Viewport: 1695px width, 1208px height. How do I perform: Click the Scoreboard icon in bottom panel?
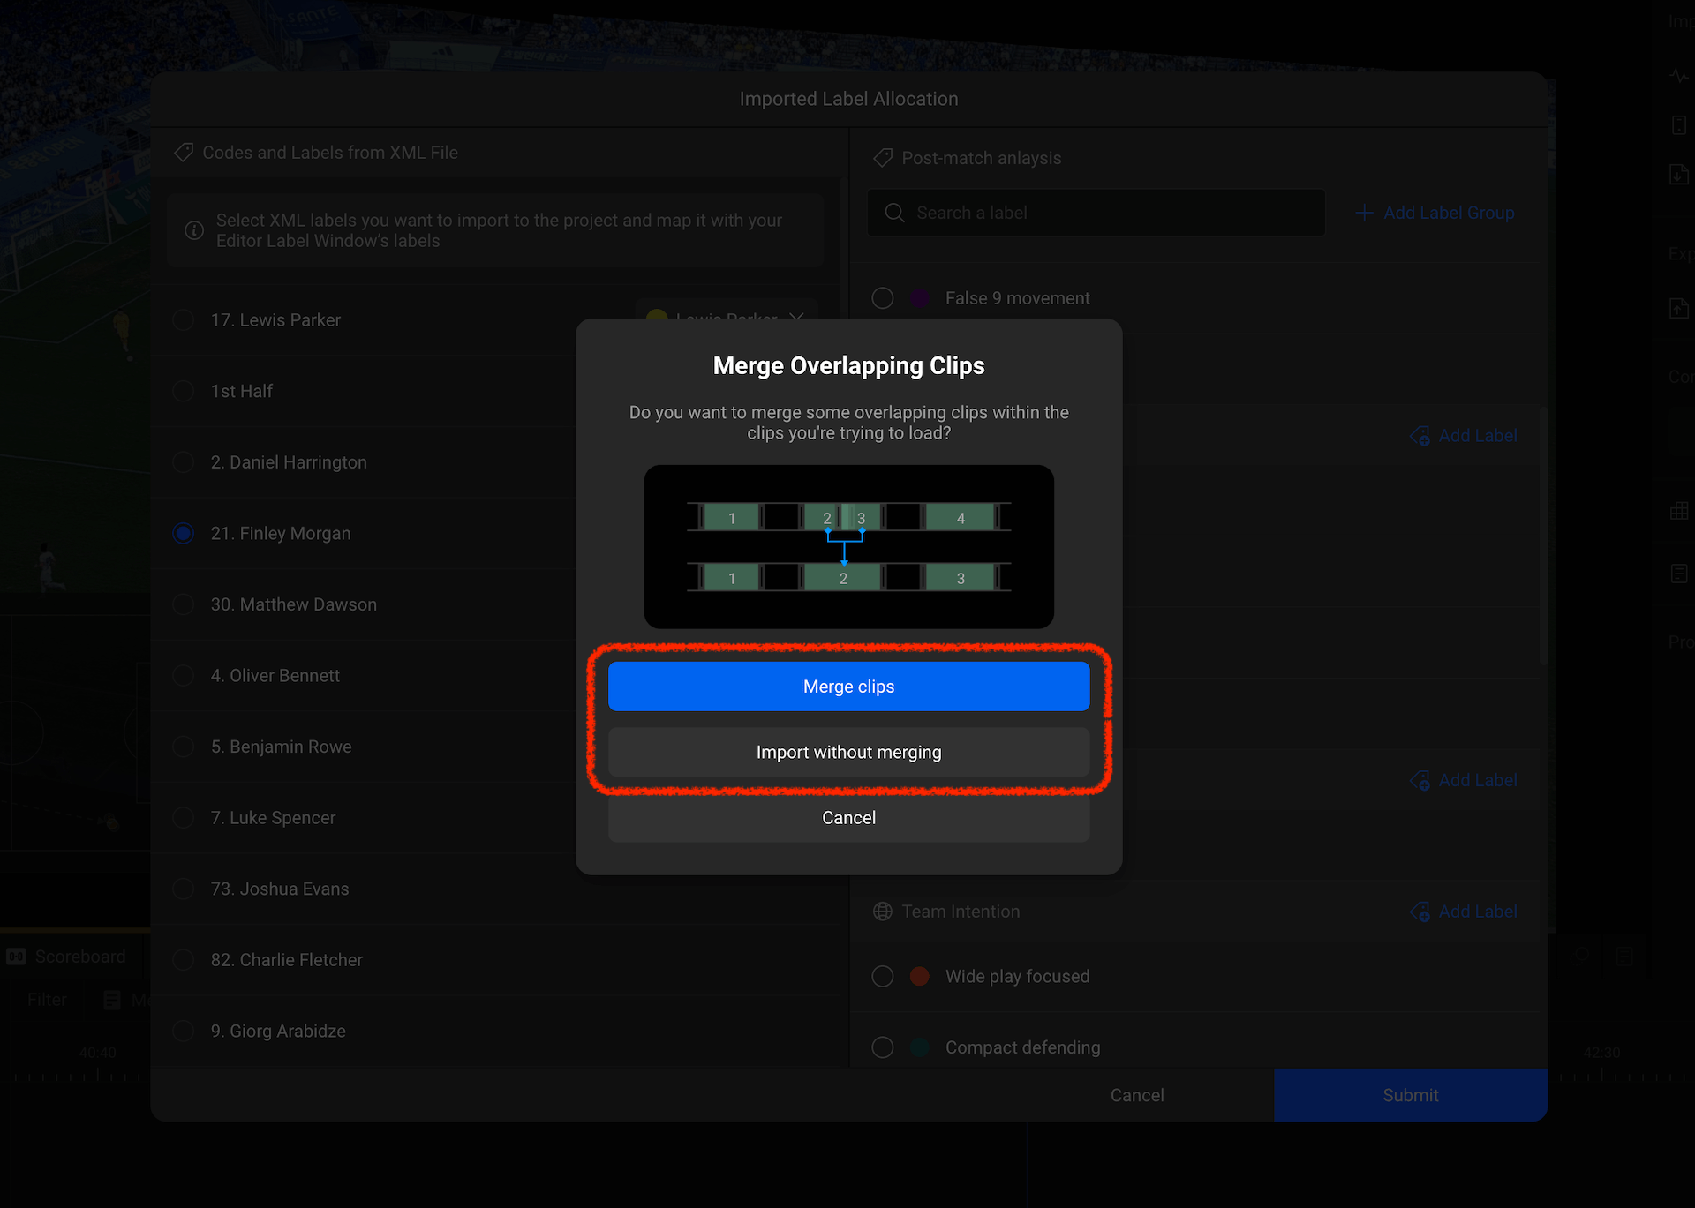click(x=16, y=957)
